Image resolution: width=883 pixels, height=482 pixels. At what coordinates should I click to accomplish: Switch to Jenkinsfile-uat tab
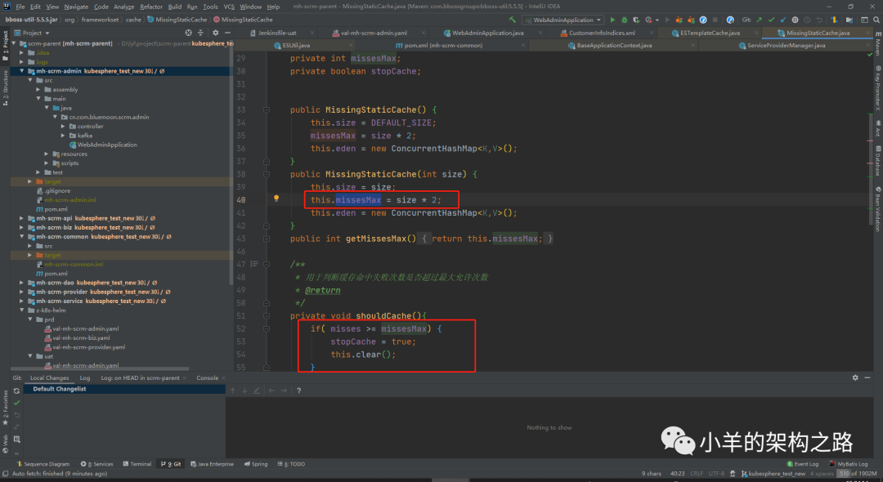[x=277, y=33]
